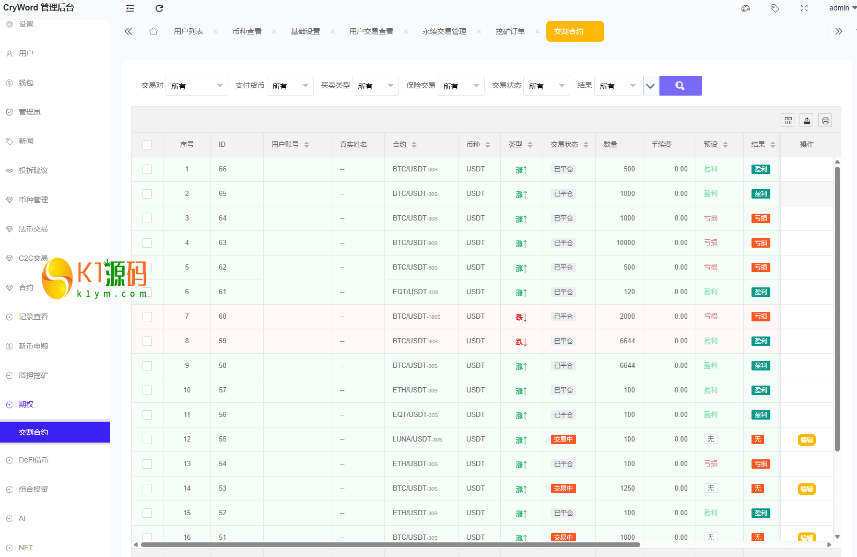Open the 结果 filter dropdown

(x=618, y=86)
